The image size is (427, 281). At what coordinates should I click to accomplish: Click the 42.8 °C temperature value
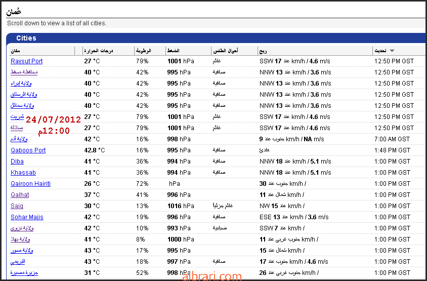95,150
